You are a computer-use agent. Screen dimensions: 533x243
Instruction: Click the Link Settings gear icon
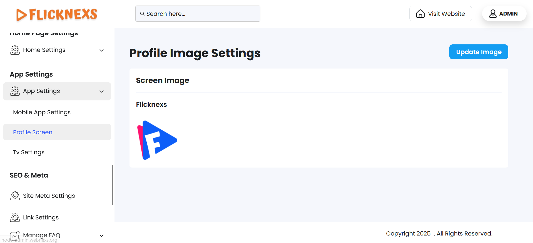click(x=15, y=217)
